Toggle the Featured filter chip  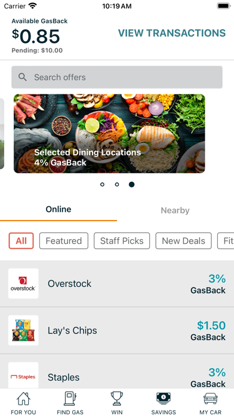[64, 241]
